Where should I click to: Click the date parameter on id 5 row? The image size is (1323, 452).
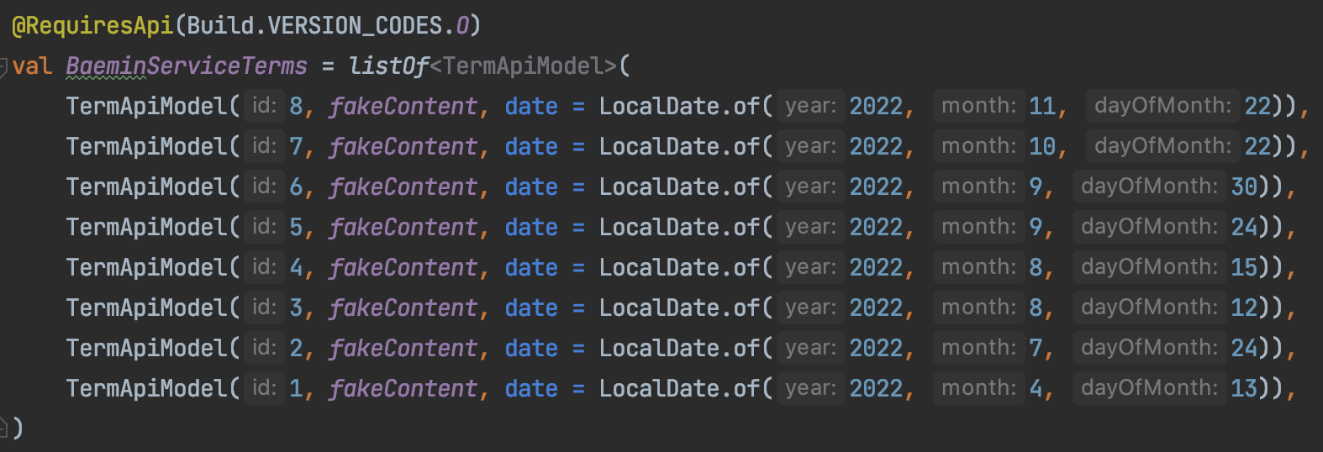click(x=531, y=228)
